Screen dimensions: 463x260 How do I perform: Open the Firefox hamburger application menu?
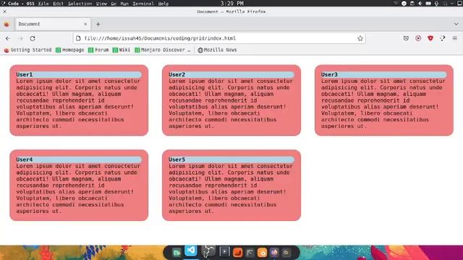coord(455,38)
